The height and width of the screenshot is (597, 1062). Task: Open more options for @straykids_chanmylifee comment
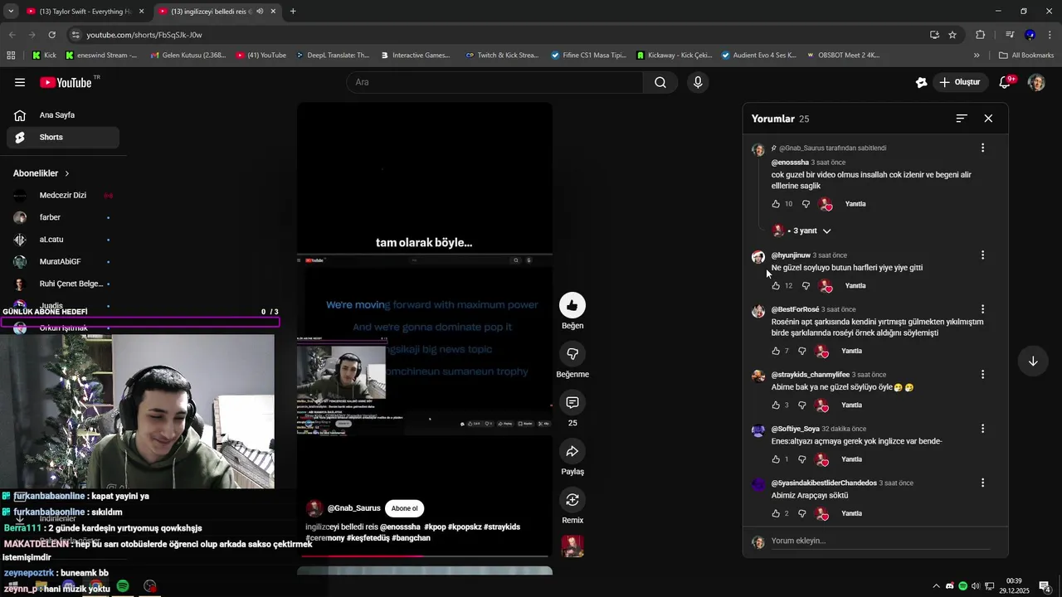[982, 375]
